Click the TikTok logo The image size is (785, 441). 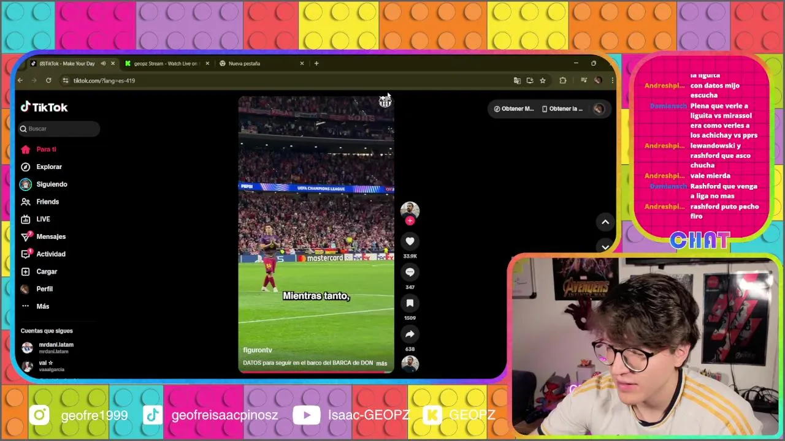click(x=44, y=107)
